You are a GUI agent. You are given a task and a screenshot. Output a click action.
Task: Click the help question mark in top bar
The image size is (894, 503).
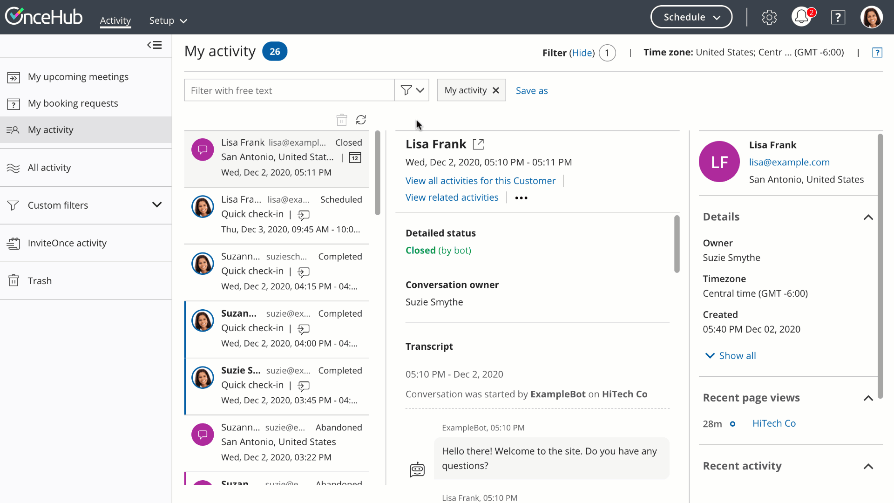(x=838, y=17)
